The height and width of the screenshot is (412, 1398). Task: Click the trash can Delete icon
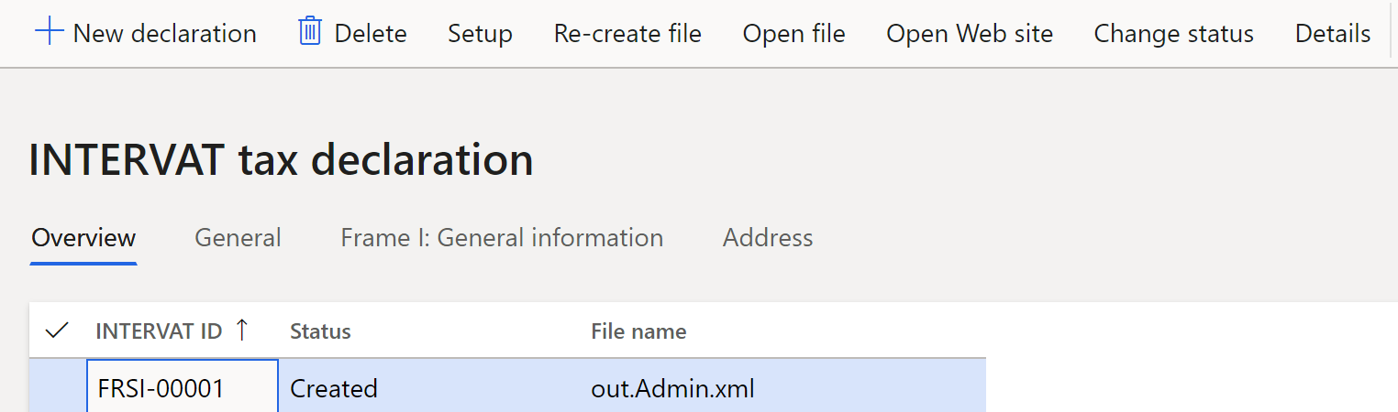310,32
